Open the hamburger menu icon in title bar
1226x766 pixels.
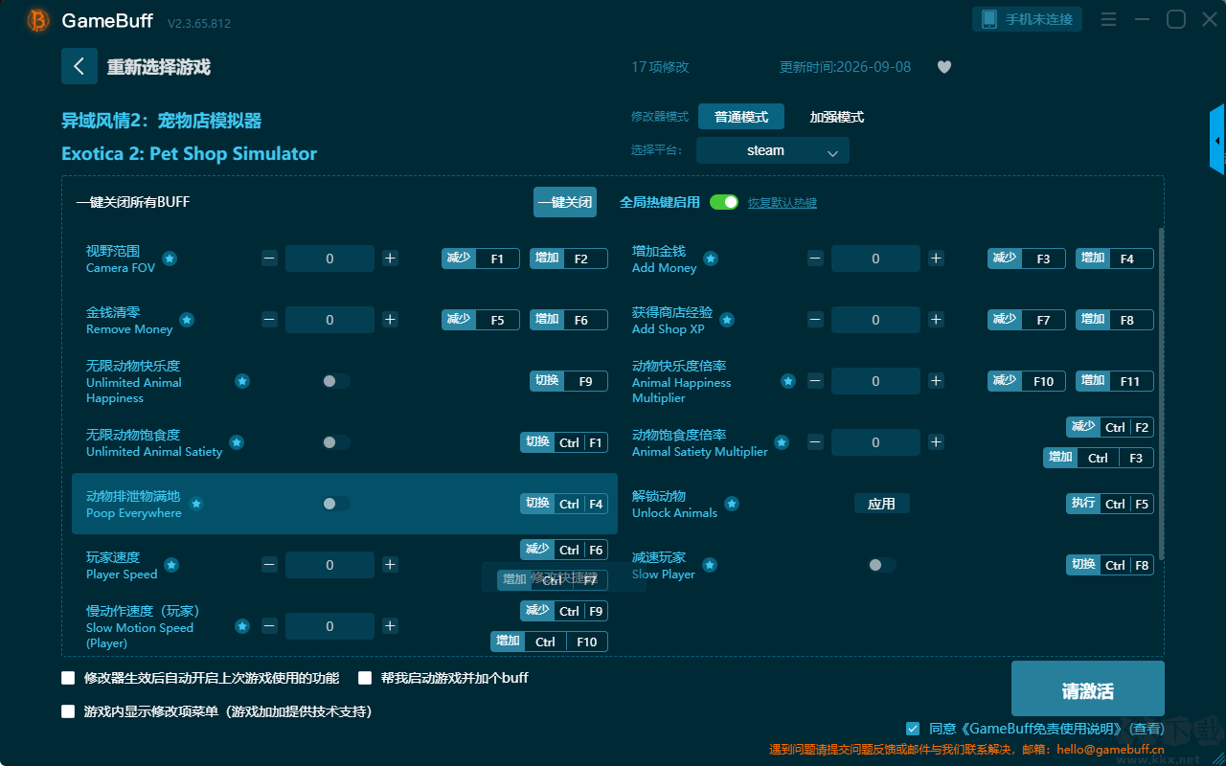click(x=1108, y=19)
